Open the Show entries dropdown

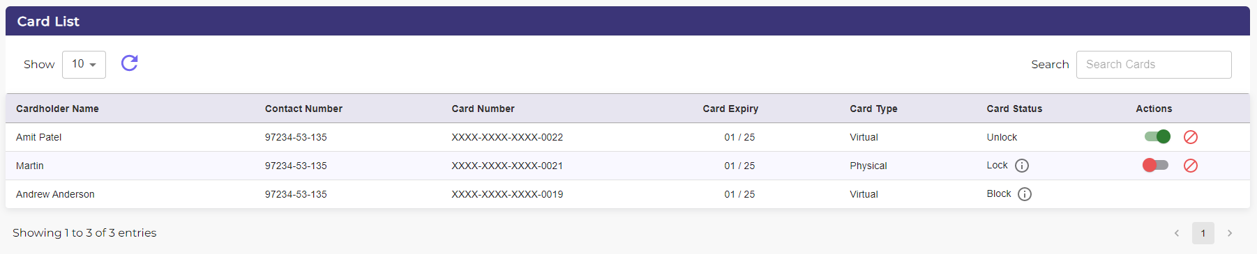tap(84, 64)
